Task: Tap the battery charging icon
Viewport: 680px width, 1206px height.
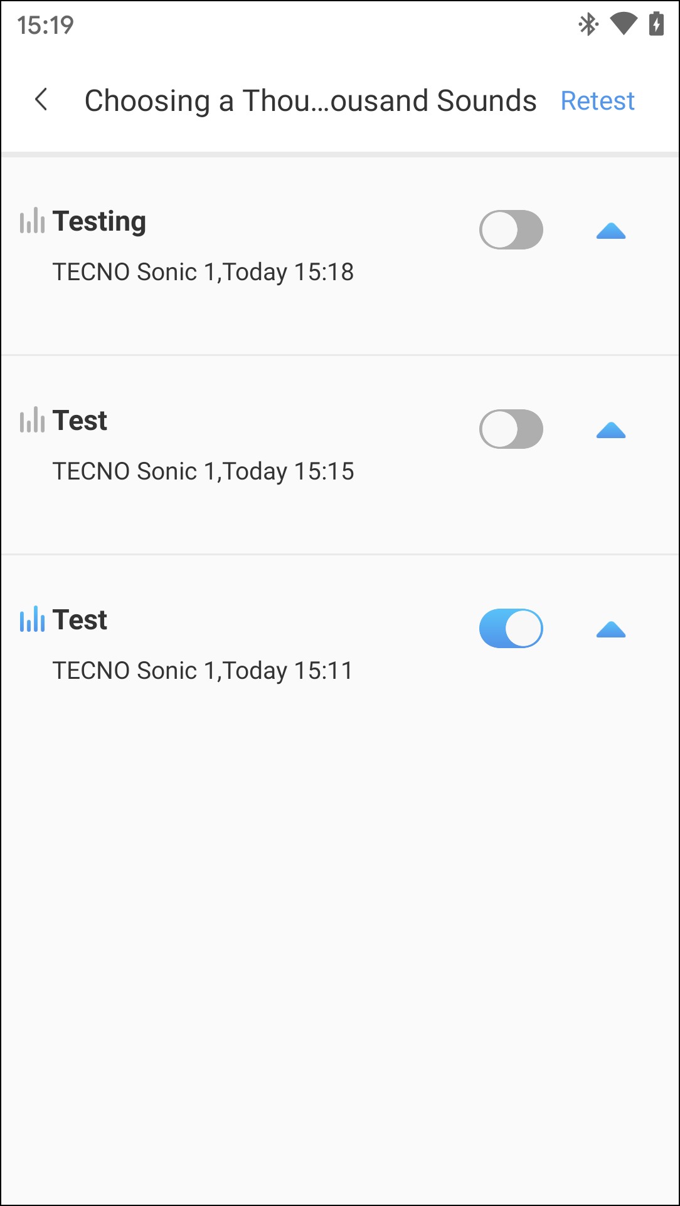Action: tap(656, 25)
